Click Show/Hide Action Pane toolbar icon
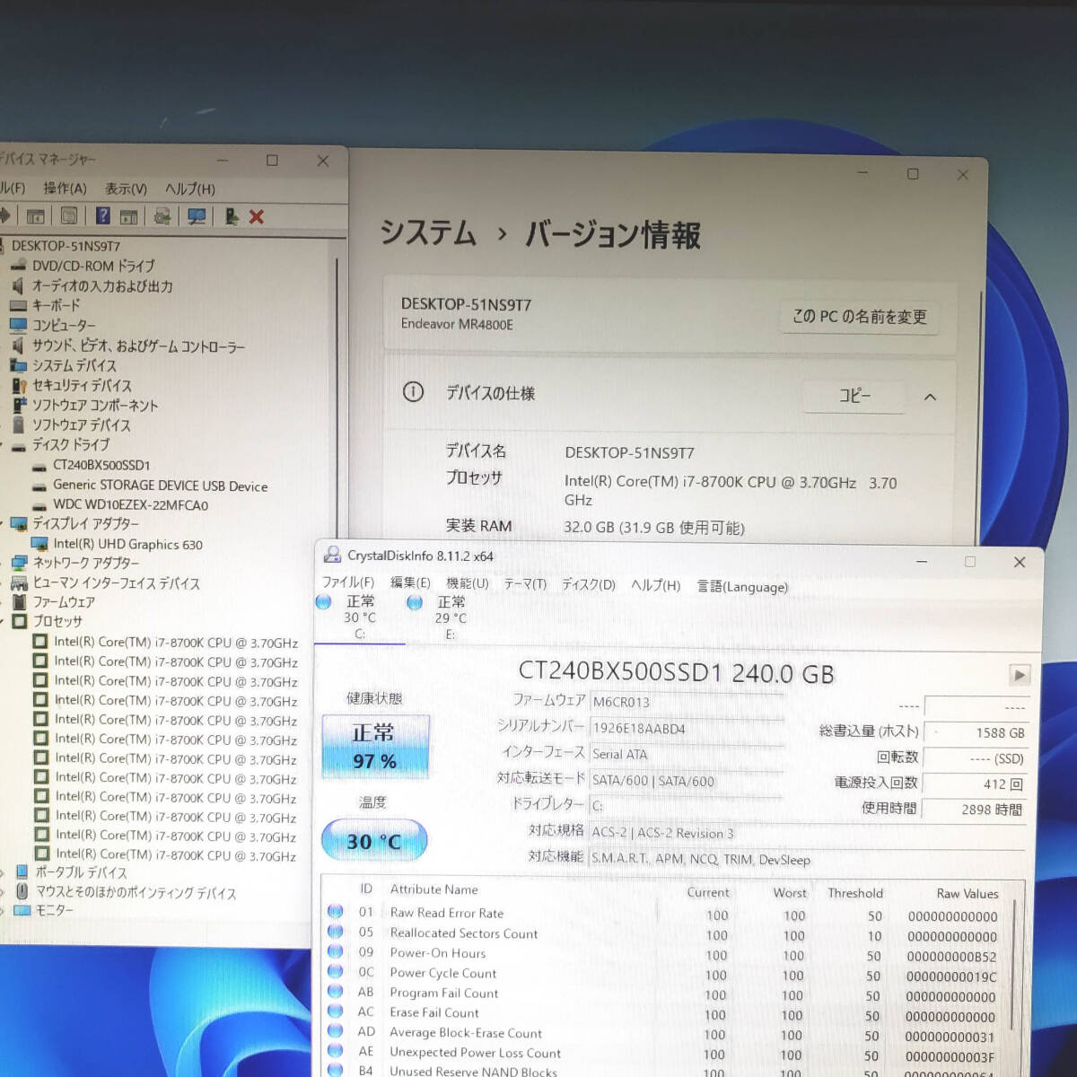1077x1077 pixels. pyautogui.click(x=129, y=216)
